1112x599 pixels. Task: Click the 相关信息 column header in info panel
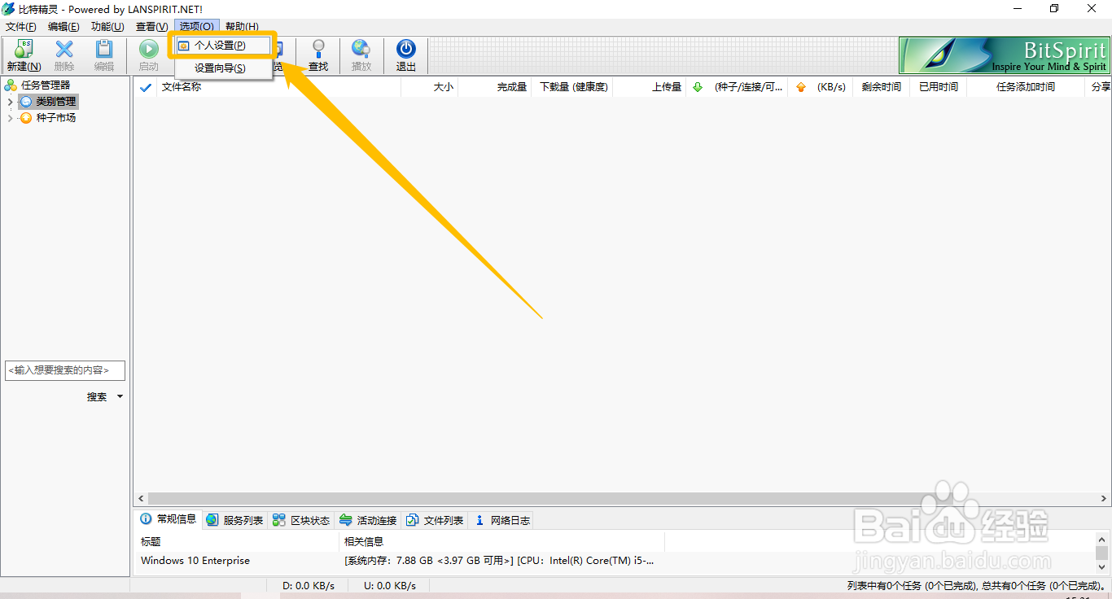click(501, 541)
